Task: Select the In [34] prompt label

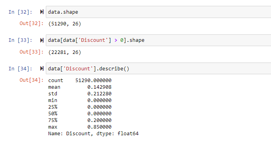Action: [20, 69]
